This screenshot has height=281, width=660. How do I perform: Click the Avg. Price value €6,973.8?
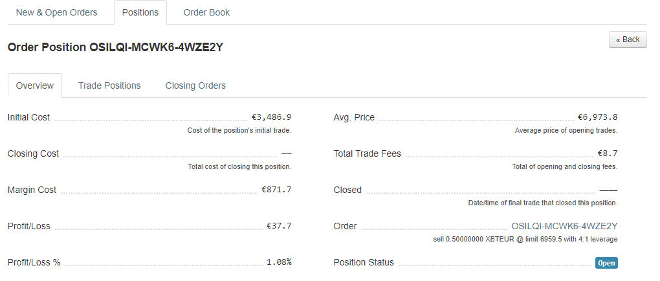(598, 117)
